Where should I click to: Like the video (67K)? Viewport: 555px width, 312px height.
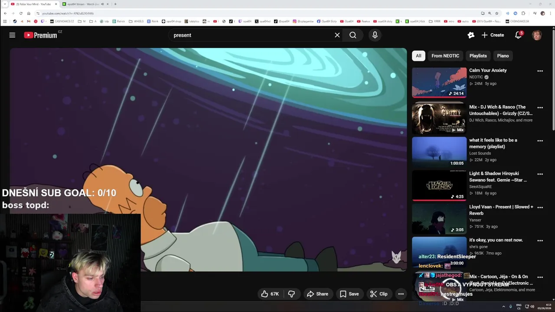click(270, 294)
